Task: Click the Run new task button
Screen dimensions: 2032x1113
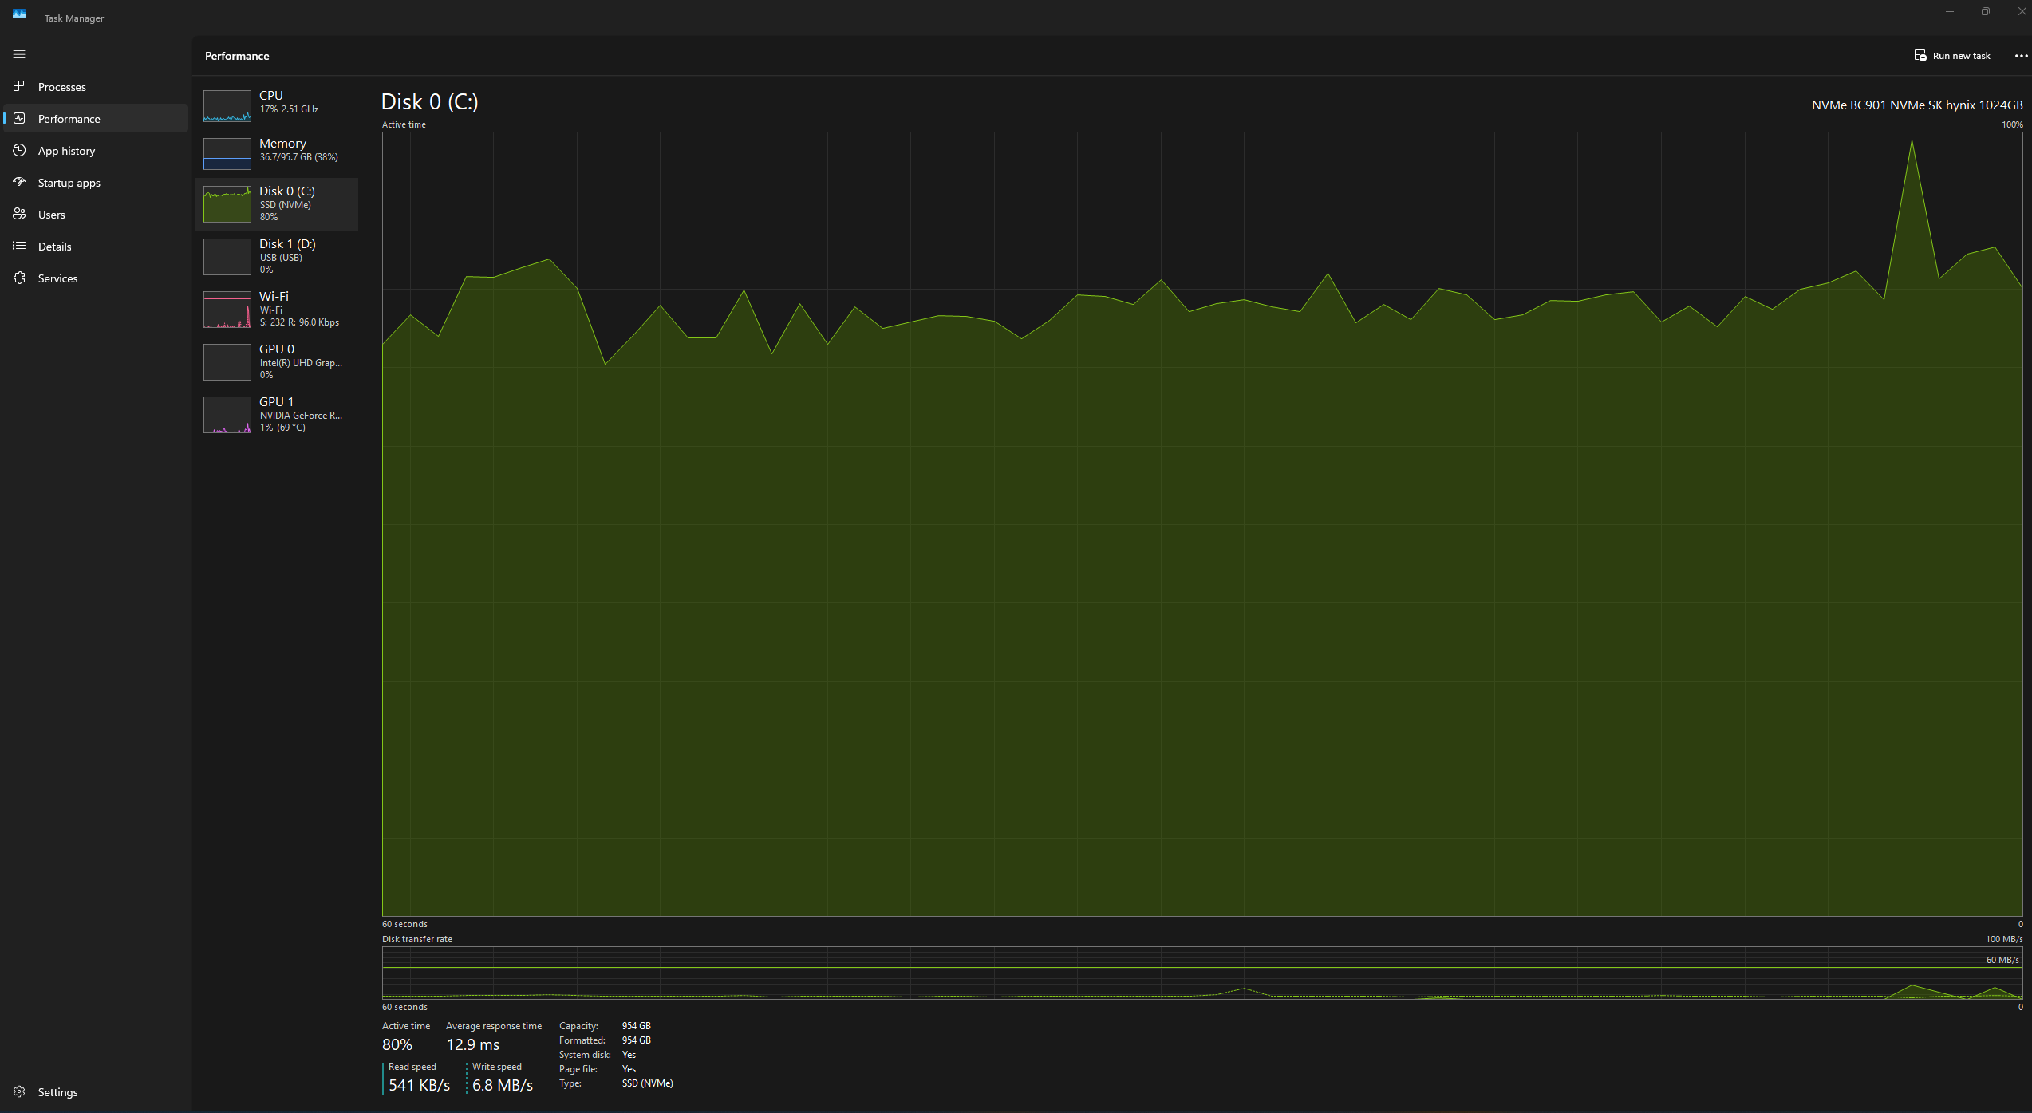Action: (x=1951, y=56)
